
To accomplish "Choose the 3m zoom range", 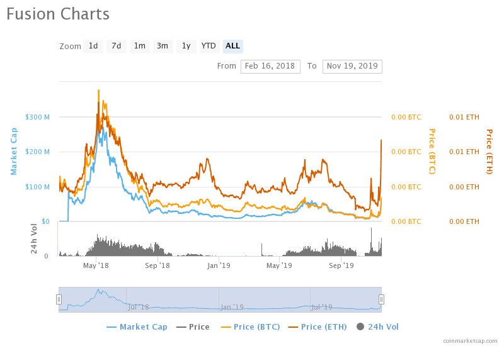I will click(x=163, y=46).
